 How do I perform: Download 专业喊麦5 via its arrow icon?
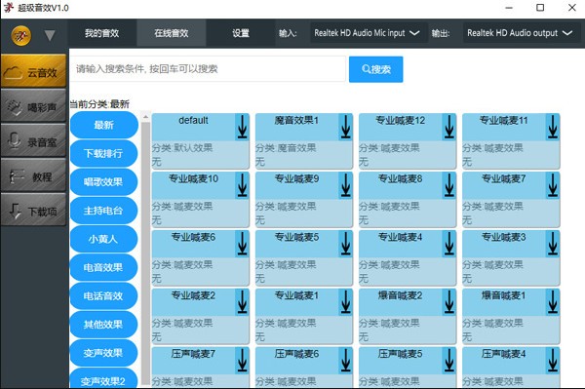pyautogui.click(x=345, y=244)
